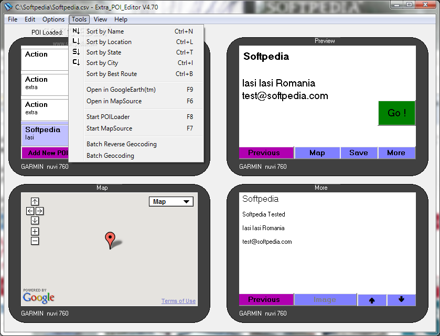Viewport: 440px width, 336px height.
Task: Open the Options menu
Action: 53,19
